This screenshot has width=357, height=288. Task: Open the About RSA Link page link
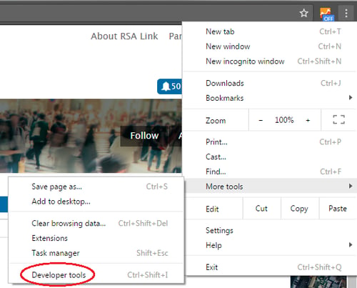pos(124,36)
